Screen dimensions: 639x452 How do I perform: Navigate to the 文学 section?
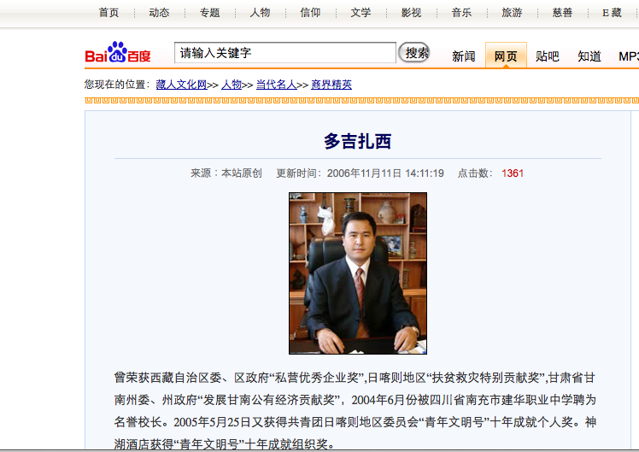coord(361,13)
